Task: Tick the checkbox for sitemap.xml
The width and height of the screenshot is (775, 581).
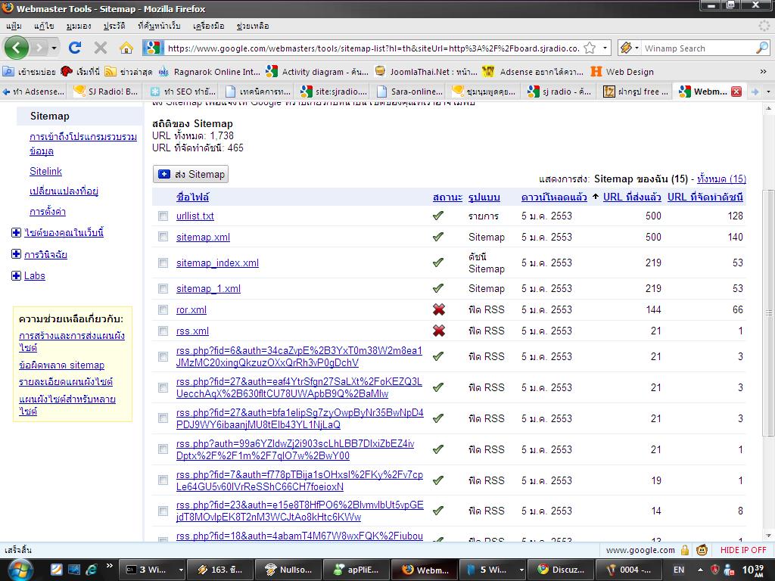Action: [163, 237]
